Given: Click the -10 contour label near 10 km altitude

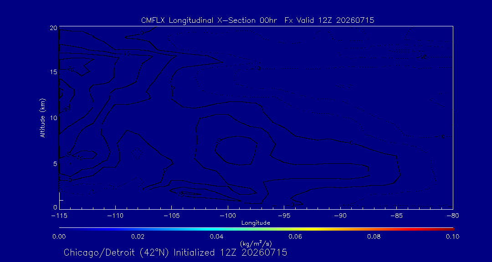Looking at the screenshot, I should [440, 136].
